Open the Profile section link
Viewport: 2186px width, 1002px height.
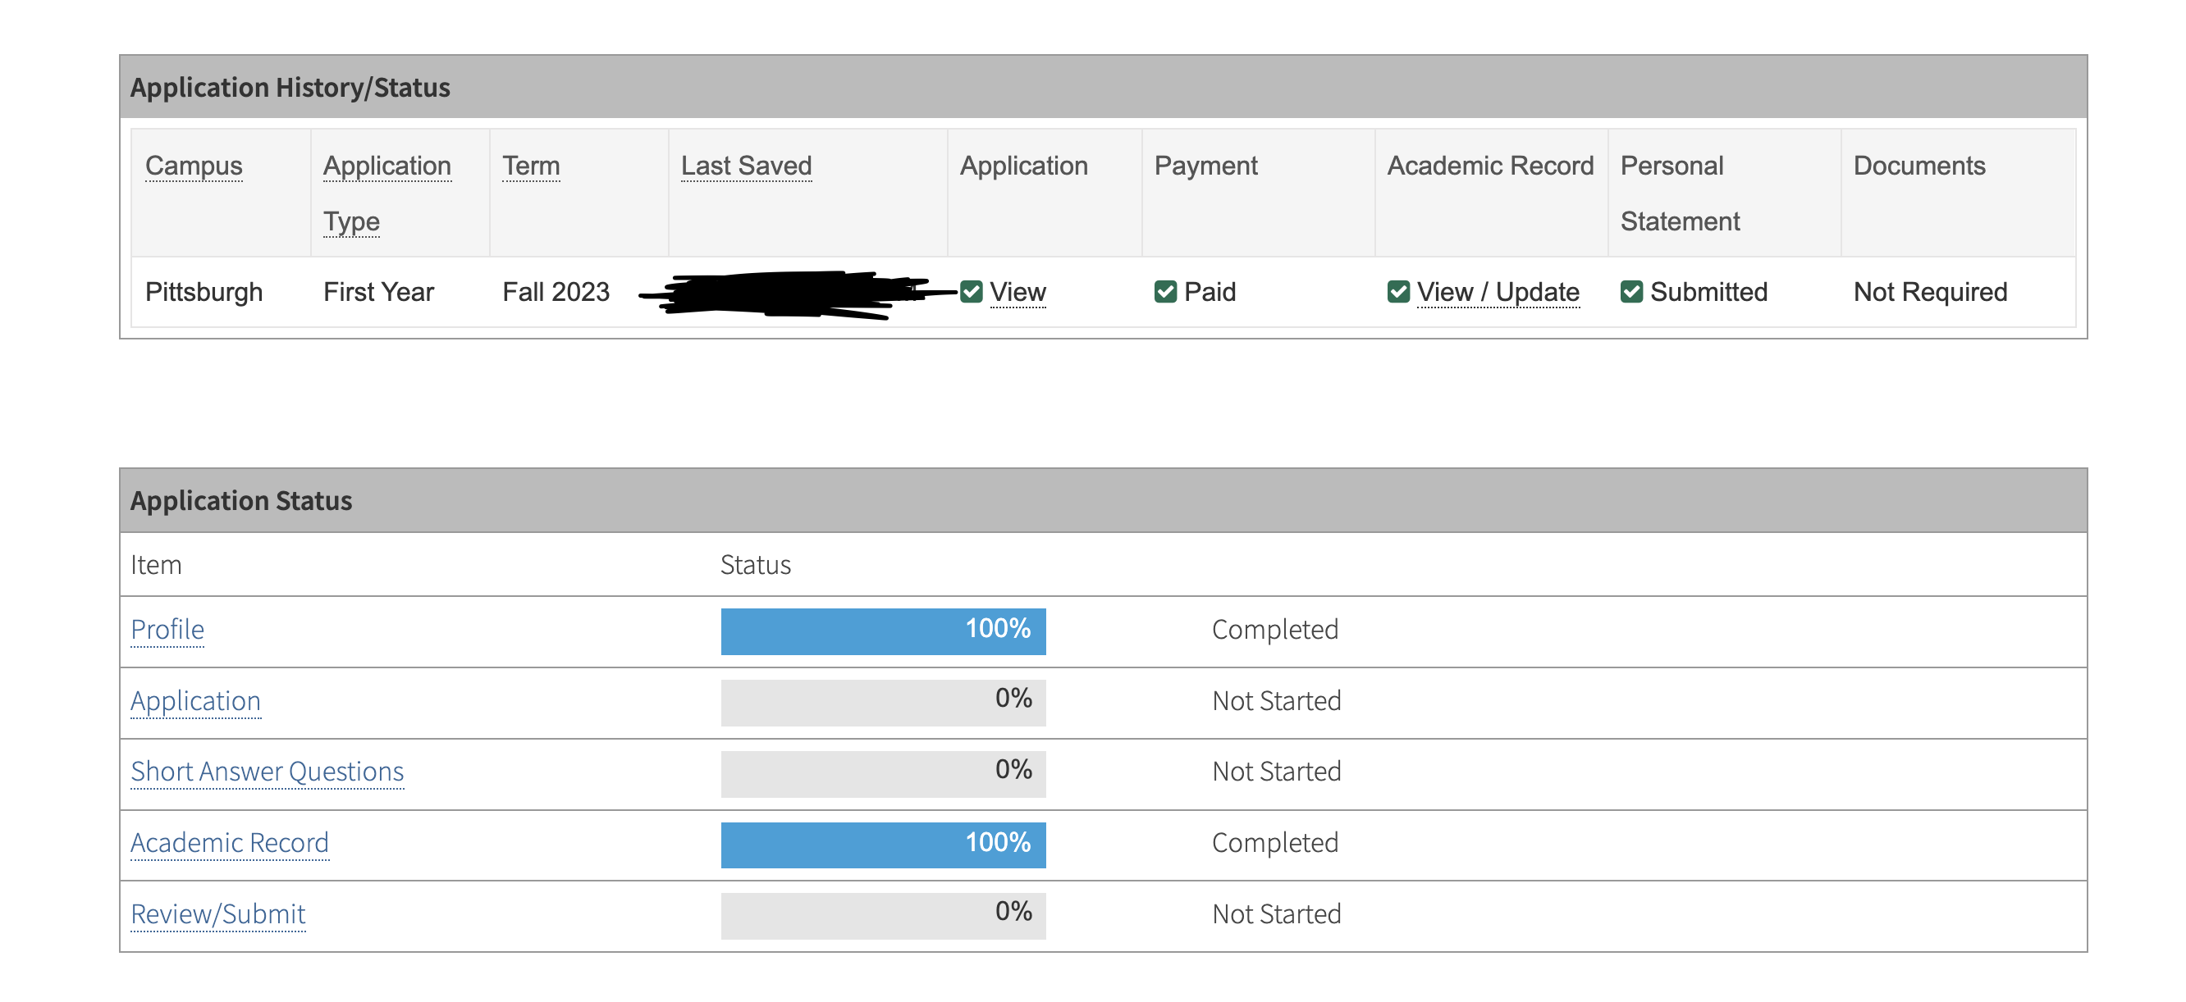pyautogui.click(x=167, y=629)
